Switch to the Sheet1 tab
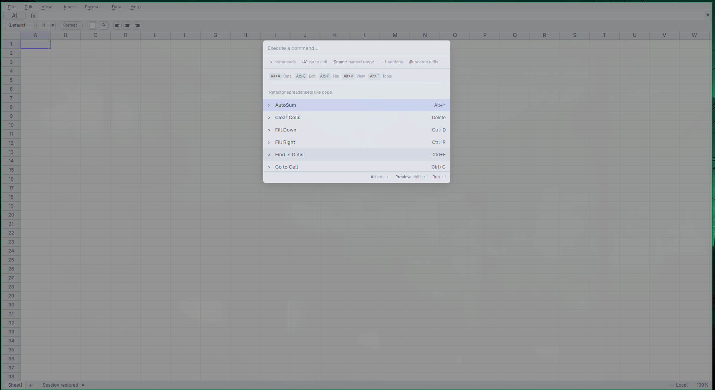 (15, 385)
